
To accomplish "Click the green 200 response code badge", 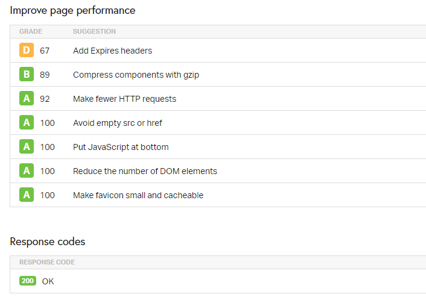I will click(28, 281).
